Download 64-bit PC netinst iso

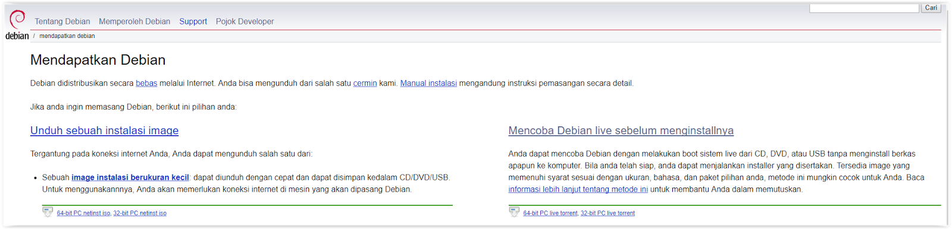tap(84, 213)
